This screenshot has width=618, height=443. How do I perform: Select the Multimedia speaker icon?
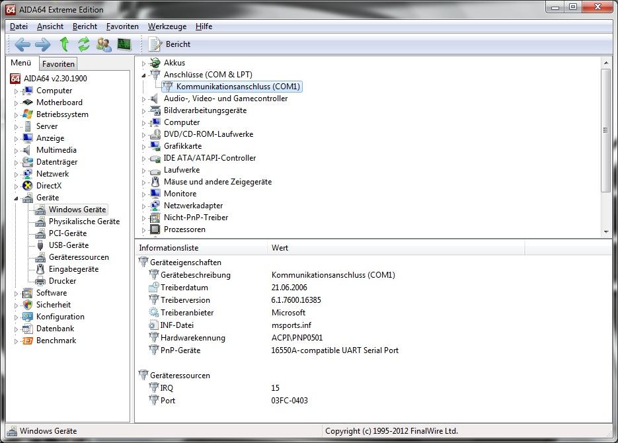click(28, 150)
